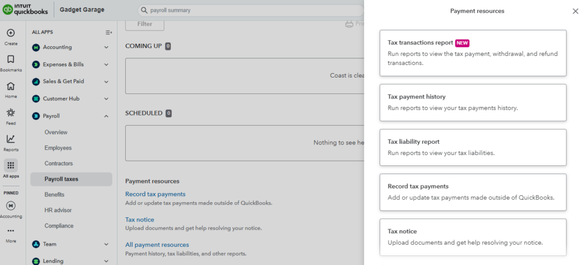Click the Filter button
This screenshot has width=580, height=265.
pyautogui.click(x=144, y=24)
